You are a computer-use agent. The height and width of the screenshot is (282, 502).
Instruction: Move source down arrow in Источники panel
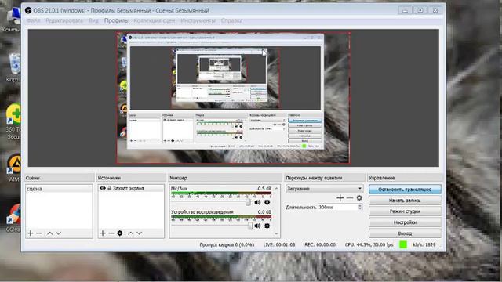click(x=140, y=233)
